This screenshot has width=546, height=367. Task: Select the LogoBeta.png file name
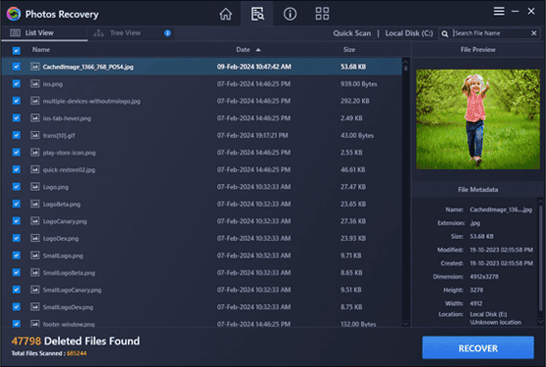pyautogui.click(x=62, y=204)
